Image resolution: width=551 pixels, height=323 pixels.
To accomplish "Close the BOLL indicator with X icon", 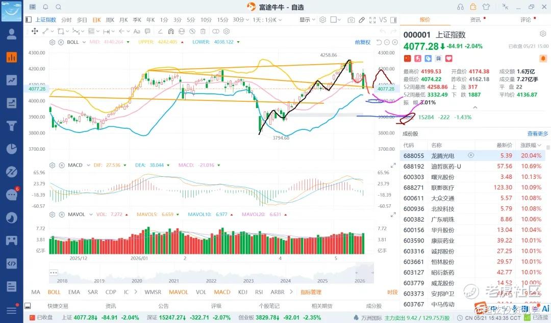I will pyautogui.click(x=61, y=42).
